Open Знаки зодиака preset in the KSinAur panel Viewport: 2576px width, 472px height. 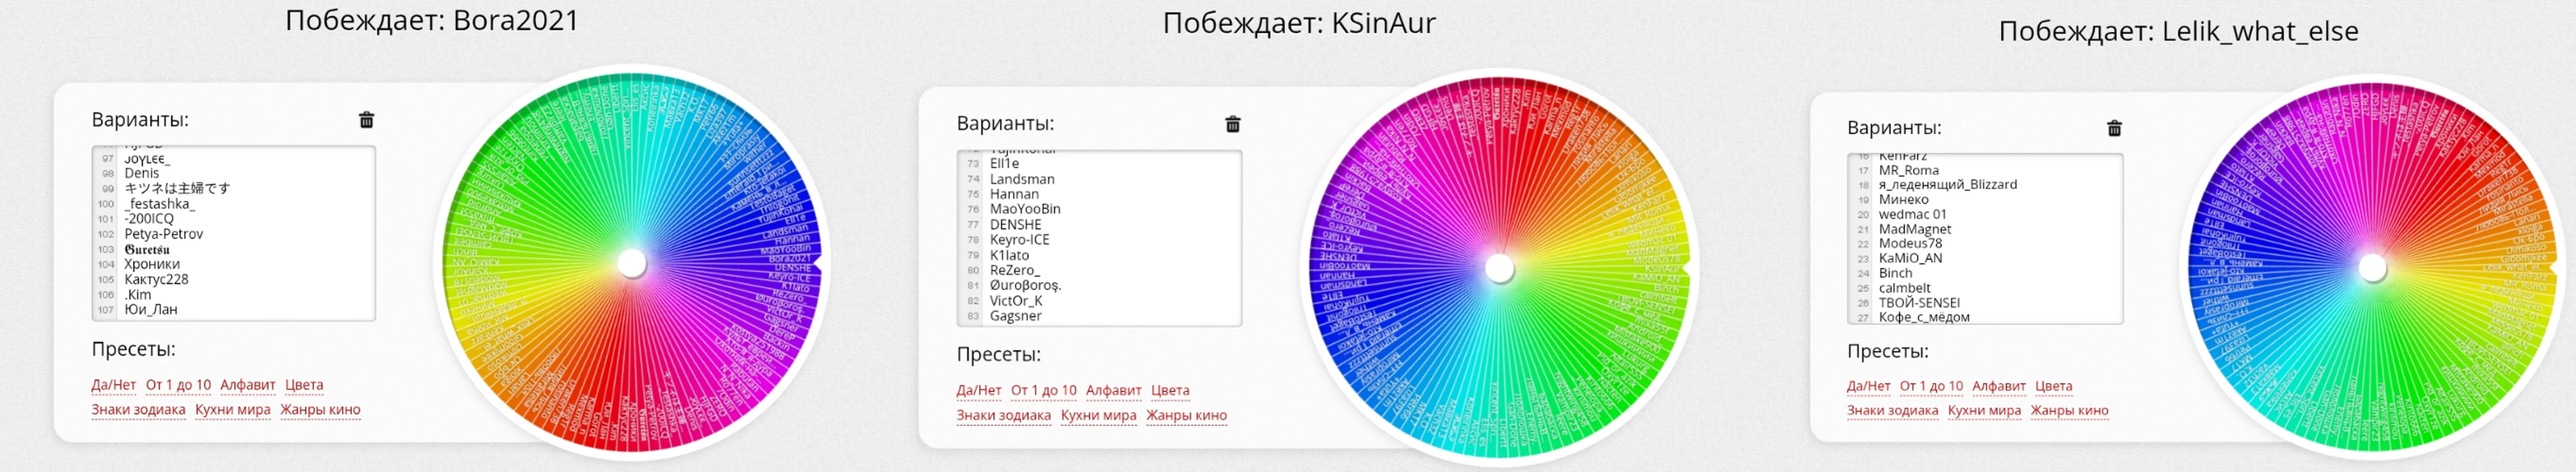click(1003, 416)
